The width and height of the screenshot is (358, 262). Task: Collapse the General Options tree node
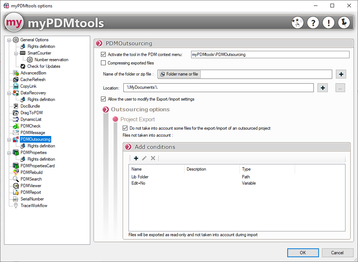tap(9, 40)
